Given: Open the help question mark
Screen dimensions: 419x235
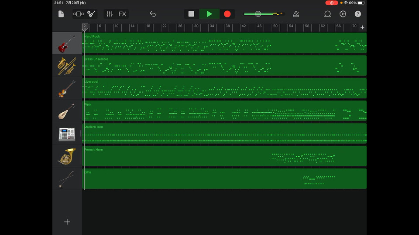Looking at the screenshot, I should (358, 14).
